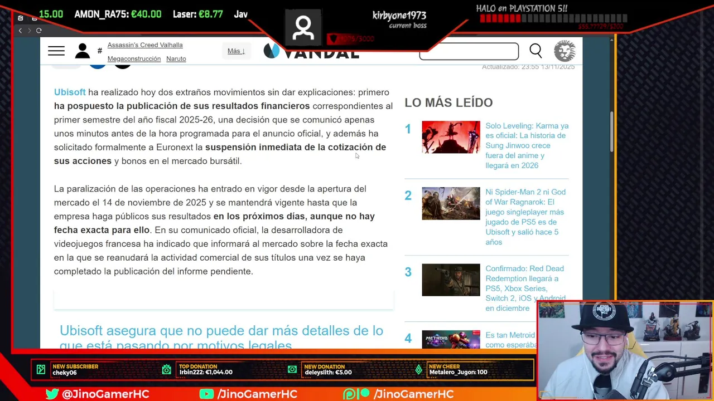Open the Naruto topic link
The width and height of the screenshot is (714, 401).
(x=176, y=58)
